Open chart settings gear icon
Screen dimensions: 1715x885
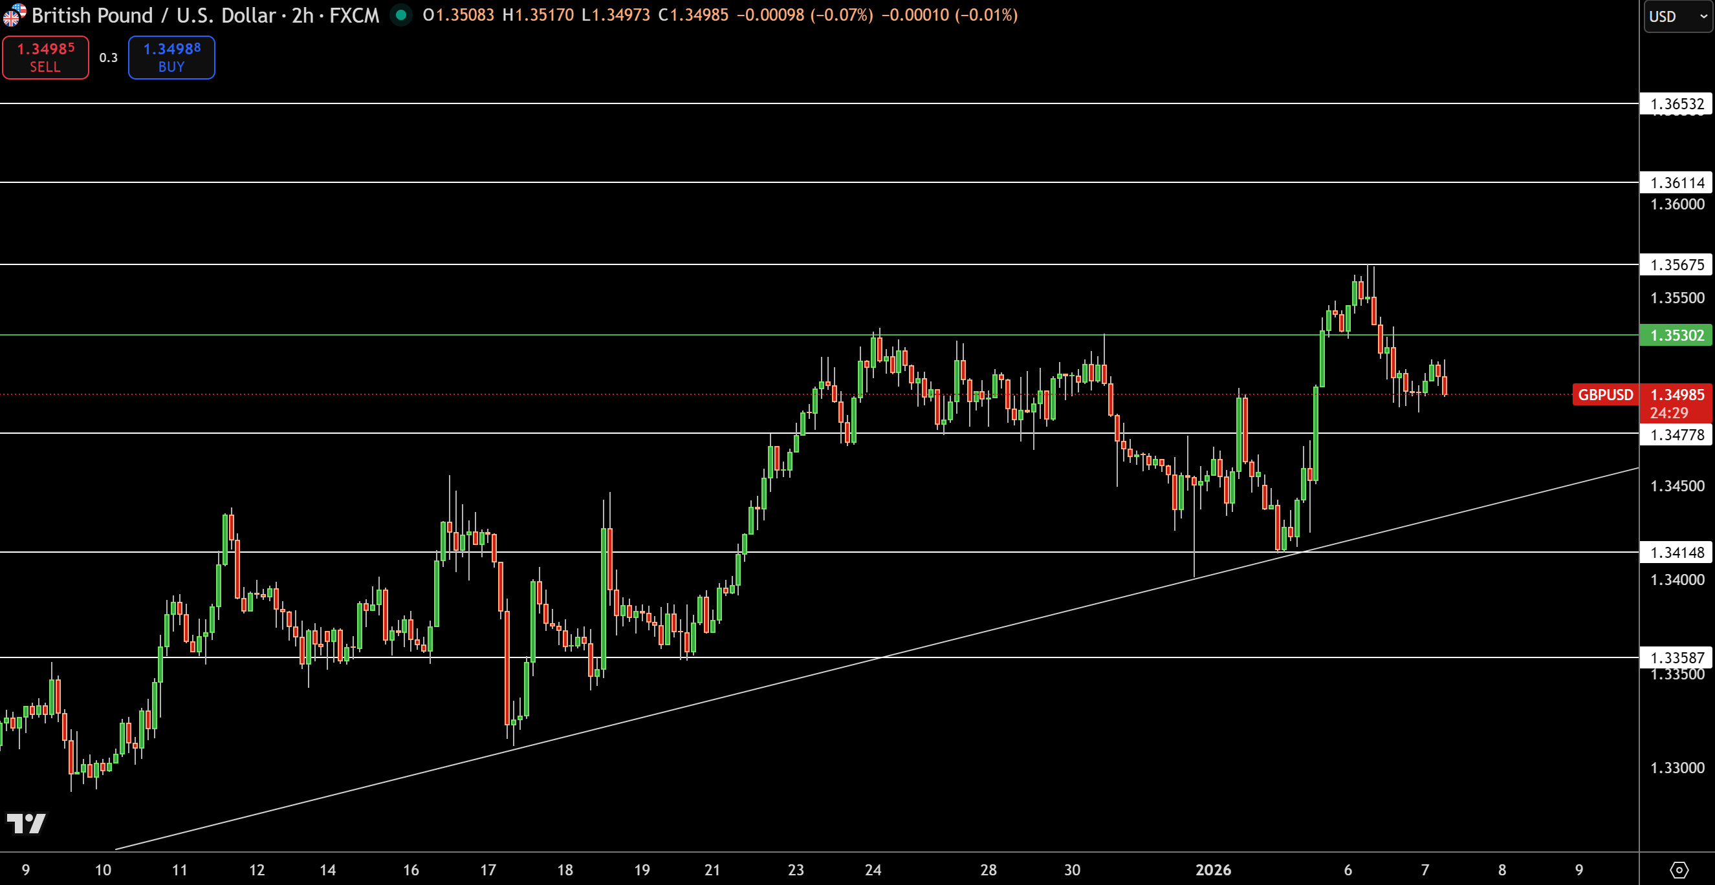[1678, 869]
